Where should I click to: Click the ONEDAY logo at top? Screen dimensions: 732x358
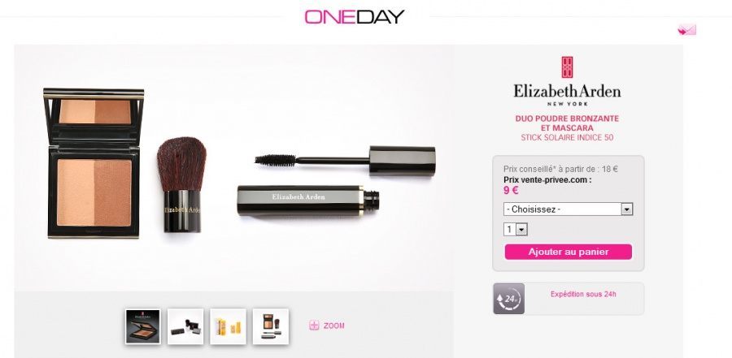point(355,17)
